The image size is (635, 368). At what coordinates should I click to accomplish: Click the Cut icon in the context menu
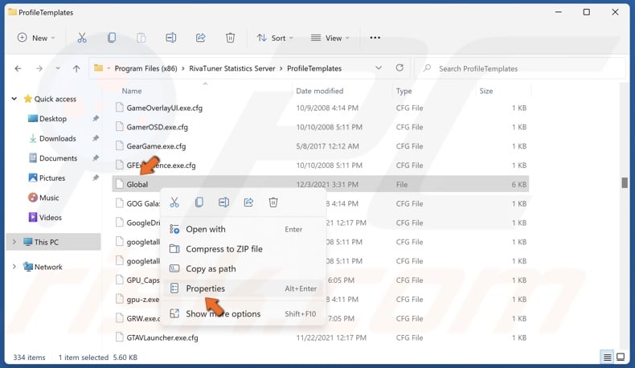[x=174, y=202]
